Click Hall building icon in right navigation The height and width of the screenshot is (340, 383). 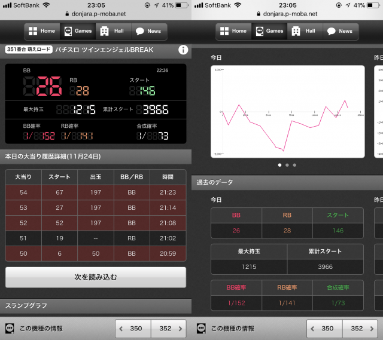296,31
